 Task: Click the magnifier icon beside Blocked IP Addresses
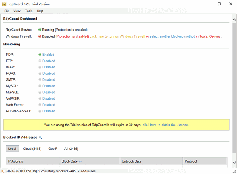(40, 138)
